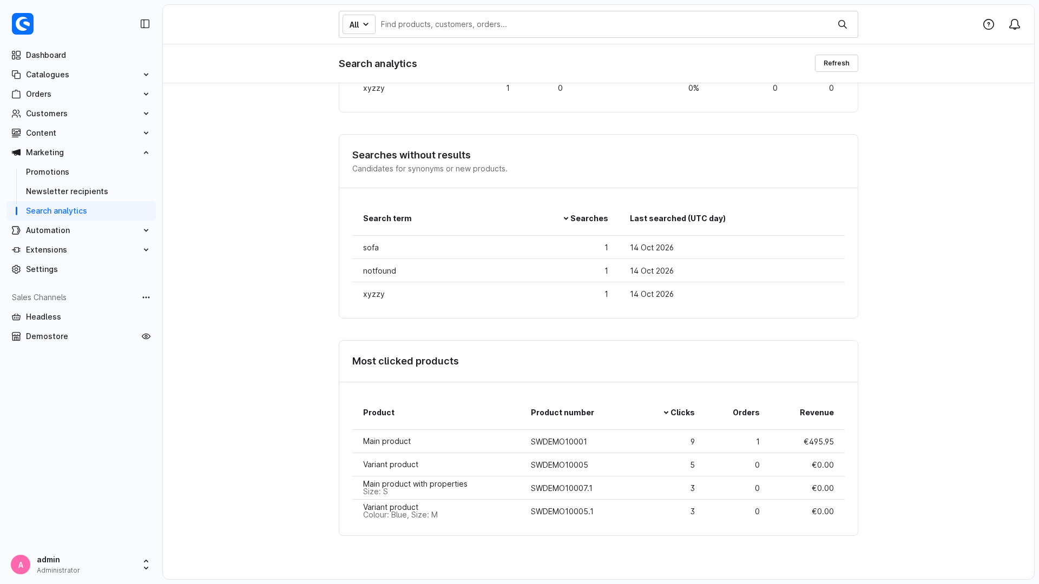Screen dimensions: 1039x584
Task: Click the Settings gear icon
Action: pos(16,269)
